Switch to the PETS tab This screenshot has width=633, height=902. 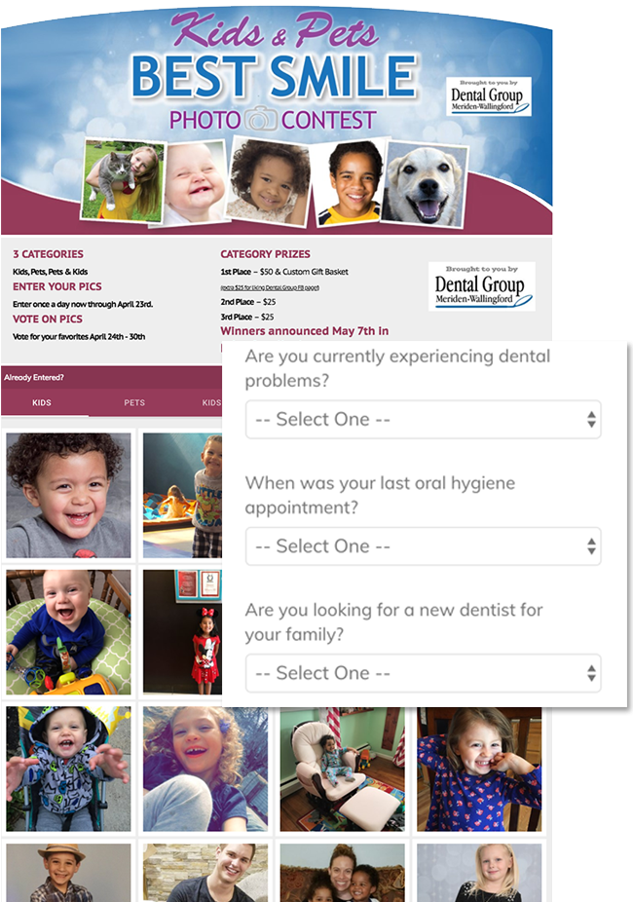(x=134, y=402)
